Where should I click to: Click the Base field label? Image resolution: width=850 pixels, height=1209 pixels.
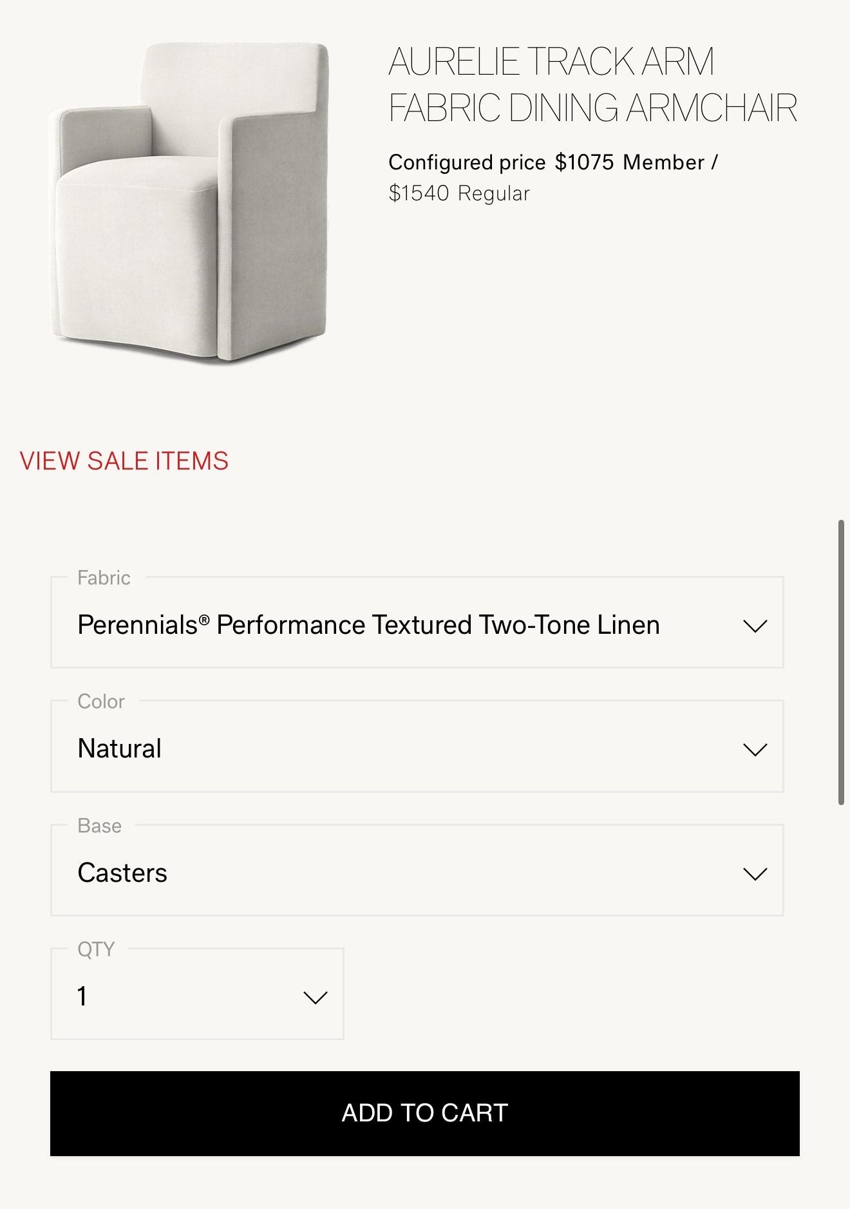point(99,826)
